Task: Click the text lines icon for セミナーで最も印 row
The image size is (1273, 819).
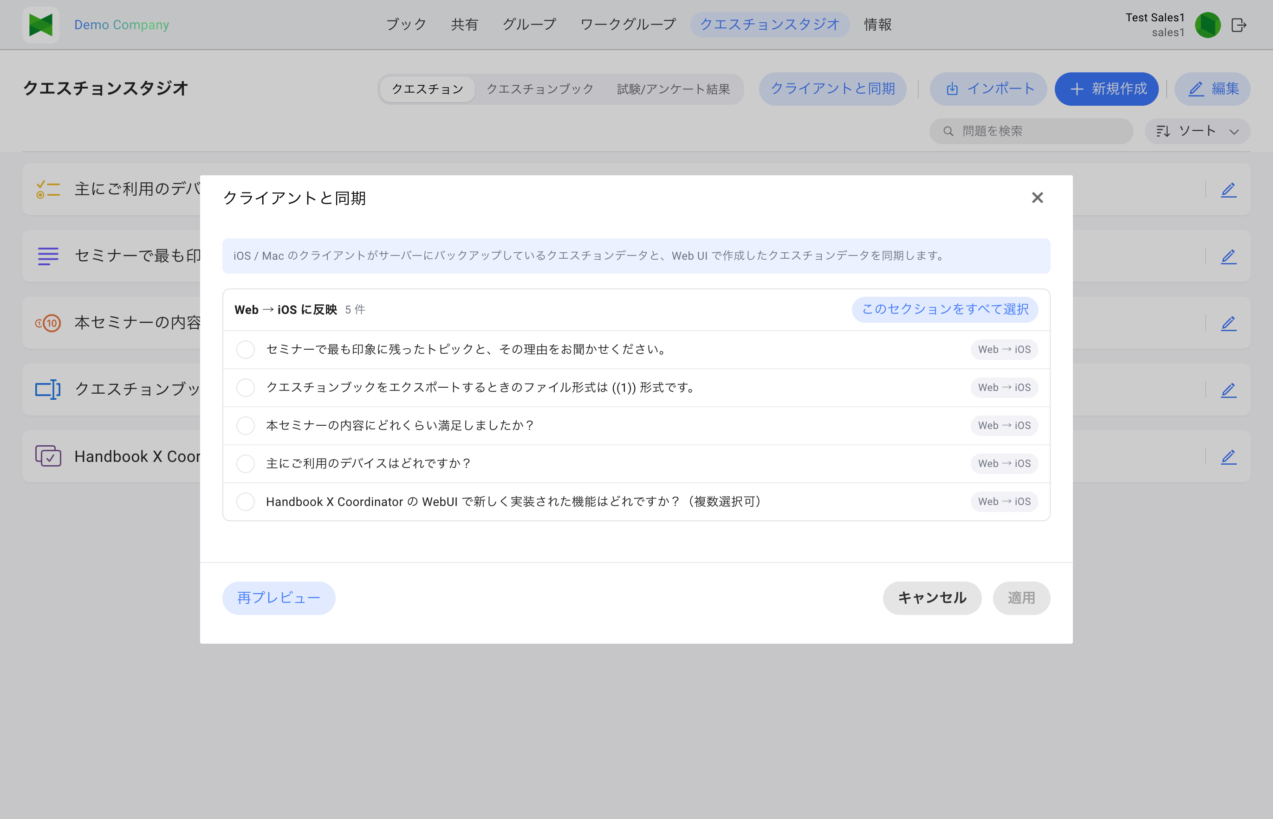Action: coord(48,256)
